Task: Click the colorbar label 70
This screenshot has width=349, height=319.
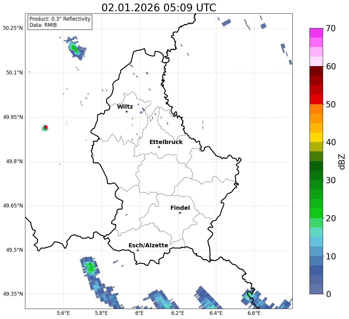Action: (x=331, y=29)
